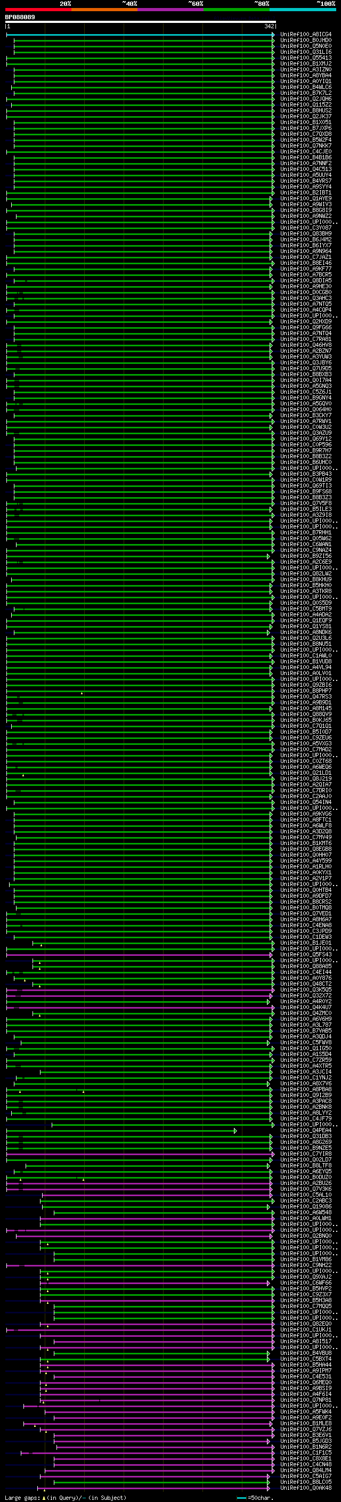This screenshot has width=341, height=1502.
Task: Select hit label UniRef100_C5FWV8
Action: tap(306, 1042)
